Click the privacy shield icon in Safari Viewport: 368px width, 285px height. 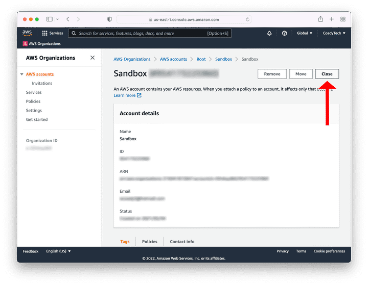click(x=109, y=19)
